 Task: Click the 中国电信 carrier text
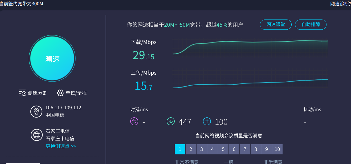pyautogui.click(x=55, y=115)
